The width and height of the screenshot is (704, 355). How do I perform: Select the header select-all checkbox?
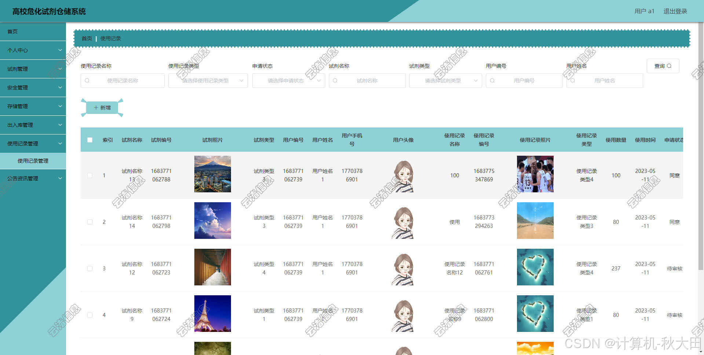90,140
